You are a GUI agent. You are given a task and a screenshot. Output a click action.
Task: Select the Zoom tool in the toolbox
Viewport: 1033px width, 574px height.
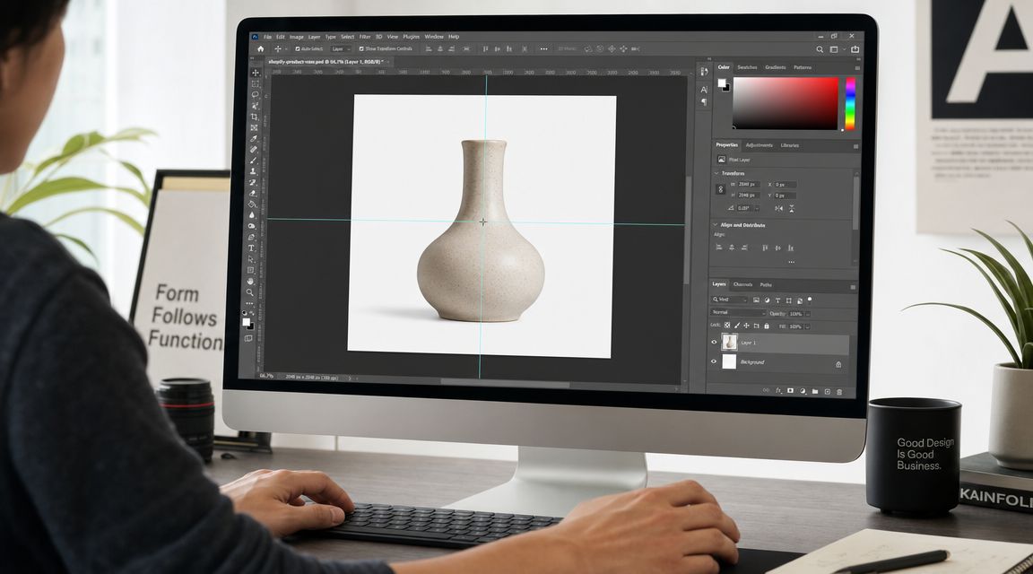pos(249,292)
